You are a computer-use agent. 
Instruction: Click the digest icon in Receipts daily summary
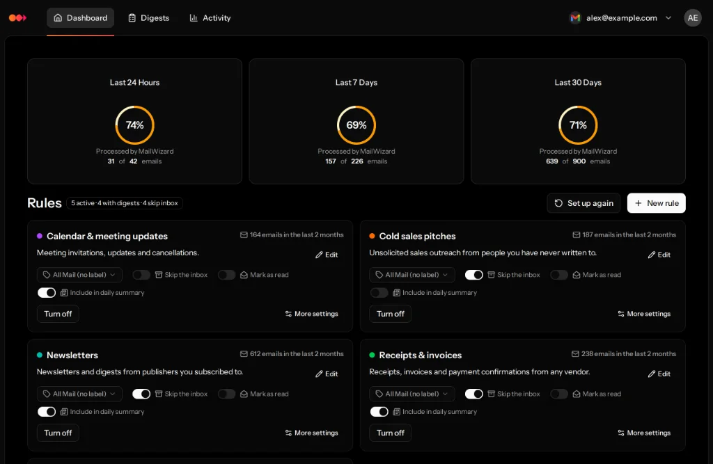pos(396,412)
